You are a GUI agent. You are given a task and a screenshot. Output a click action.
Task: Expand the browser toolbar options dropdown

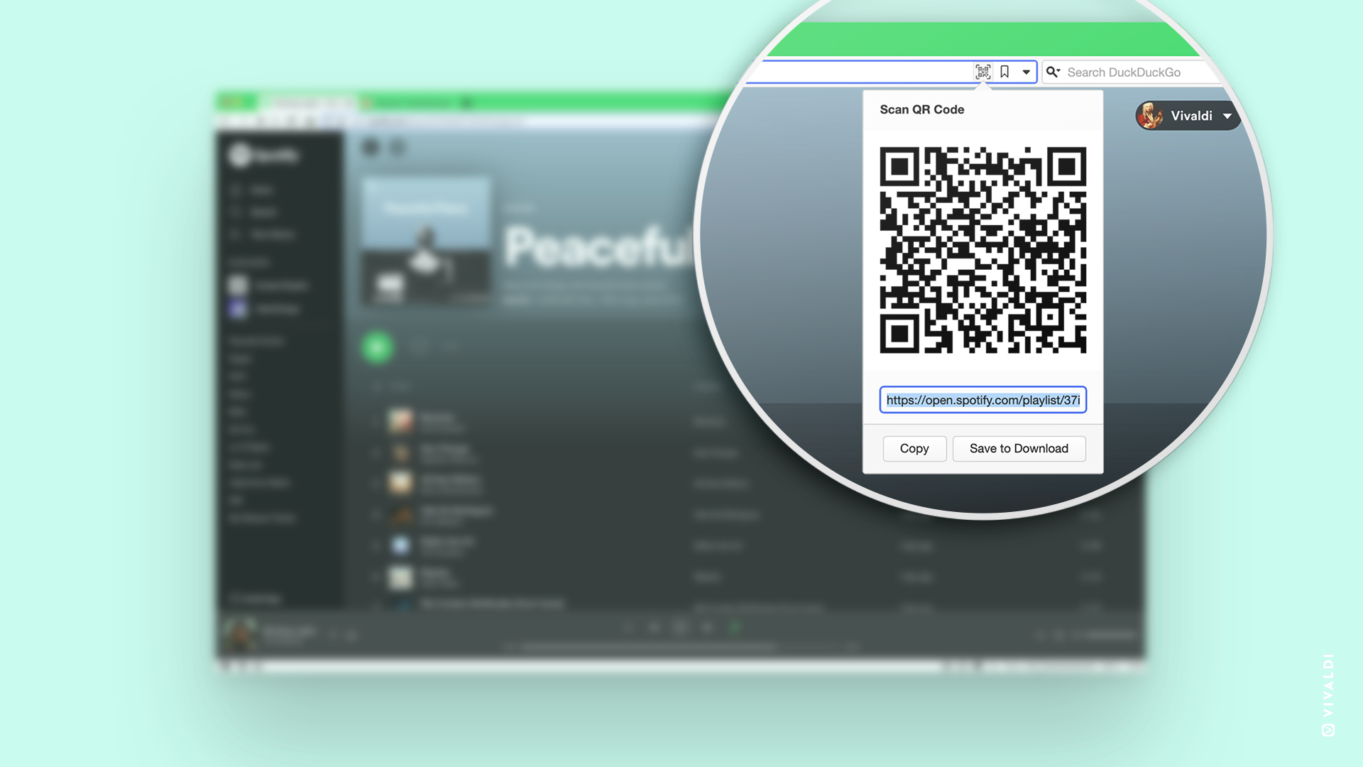tap(1025, 72)
